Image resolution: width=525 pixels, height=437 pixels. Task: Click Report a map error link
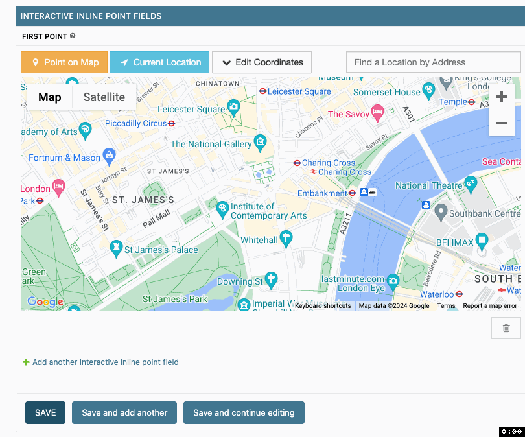point(490,306)
